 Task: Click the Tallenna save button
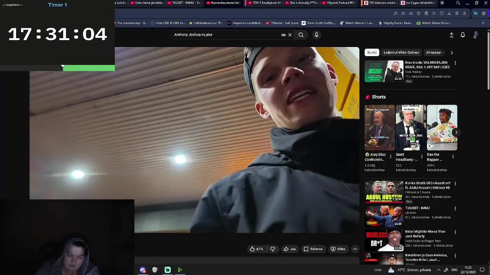(313, 249)
